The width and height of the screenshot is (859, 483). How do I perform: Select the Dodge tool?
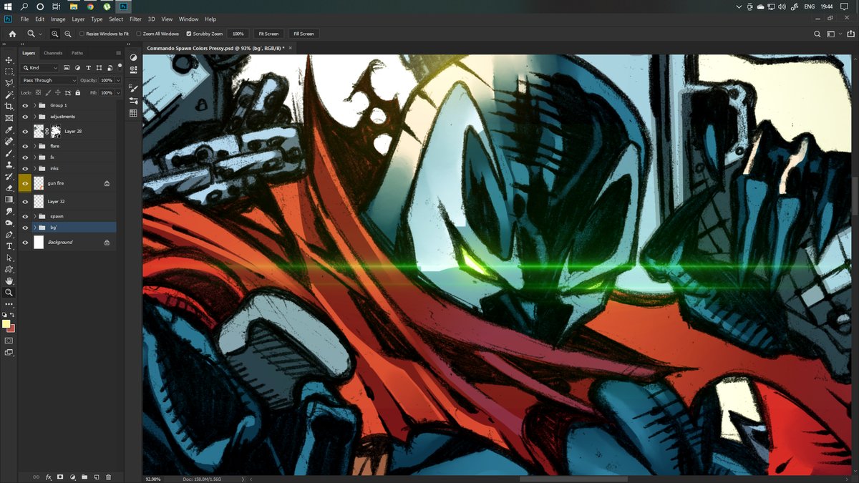click(x=9, y=223)
